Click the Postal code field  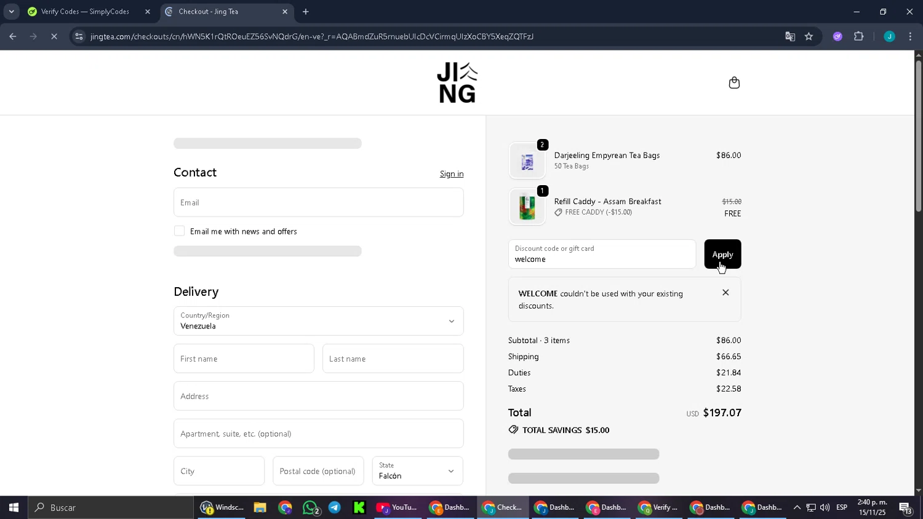[318, 471]
